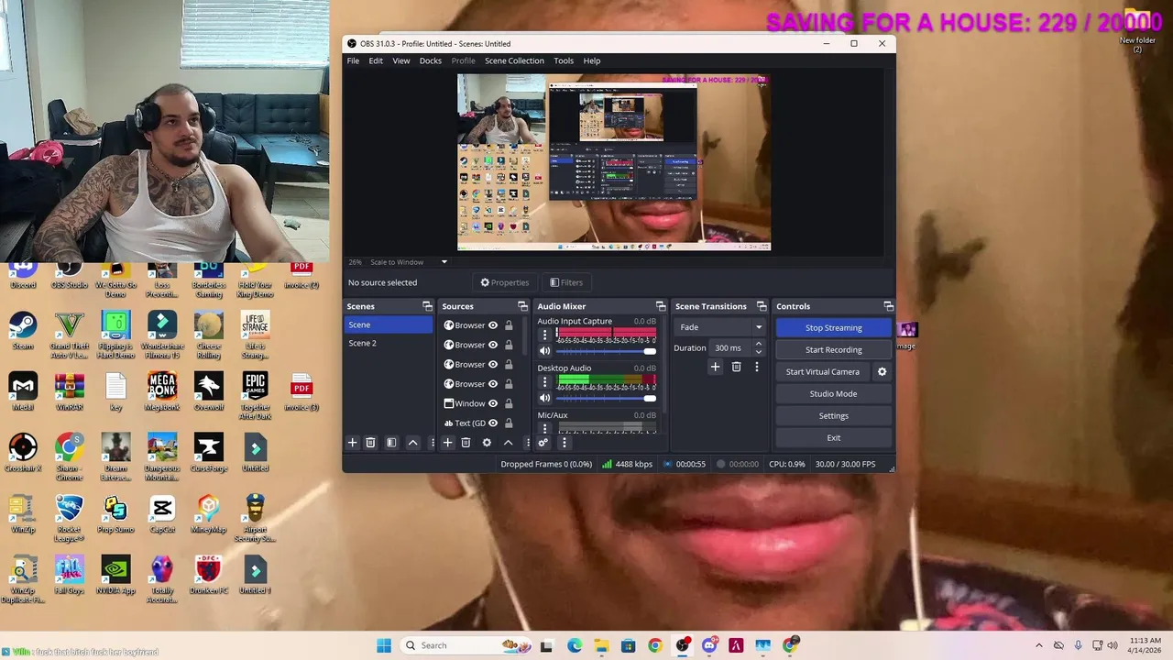Open OBS Settings button
The height and width of the screenshot is (660, 1173).
[833, 415]
